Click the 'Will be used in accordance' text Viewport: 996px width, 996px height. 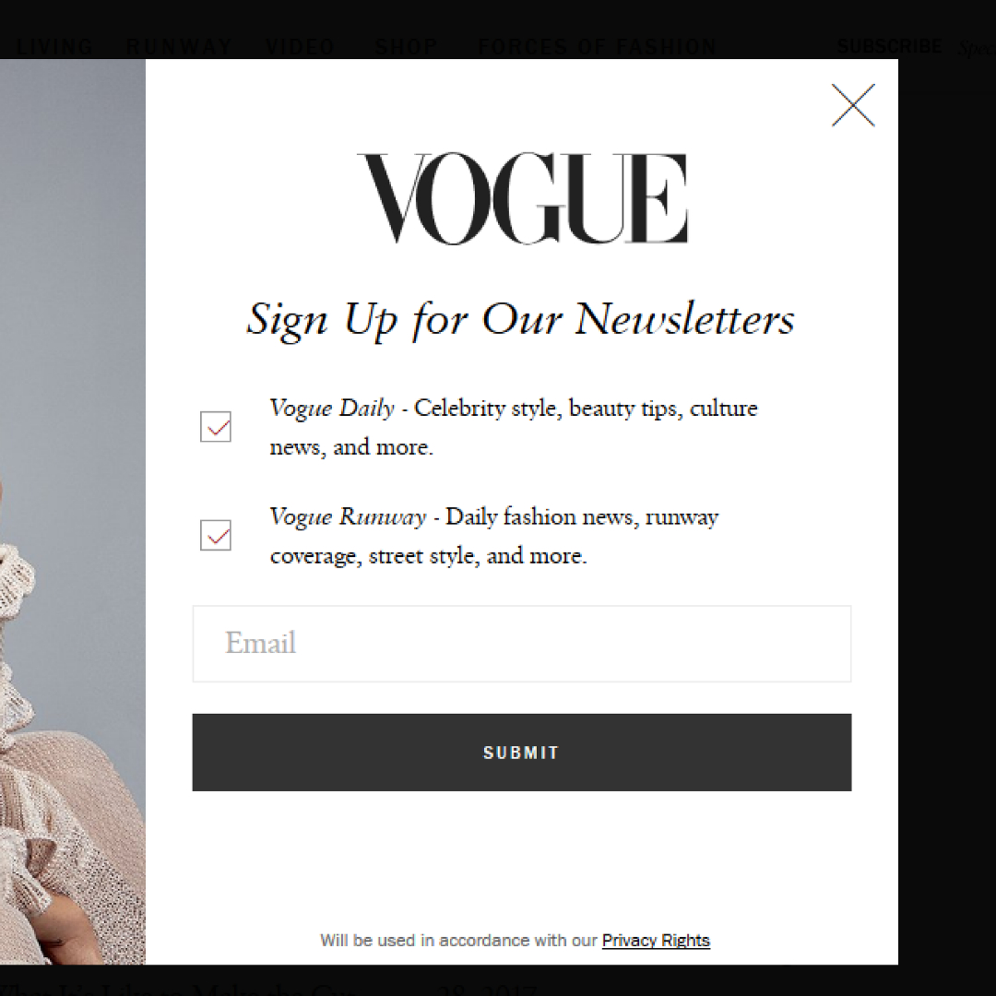pos(459,940)
